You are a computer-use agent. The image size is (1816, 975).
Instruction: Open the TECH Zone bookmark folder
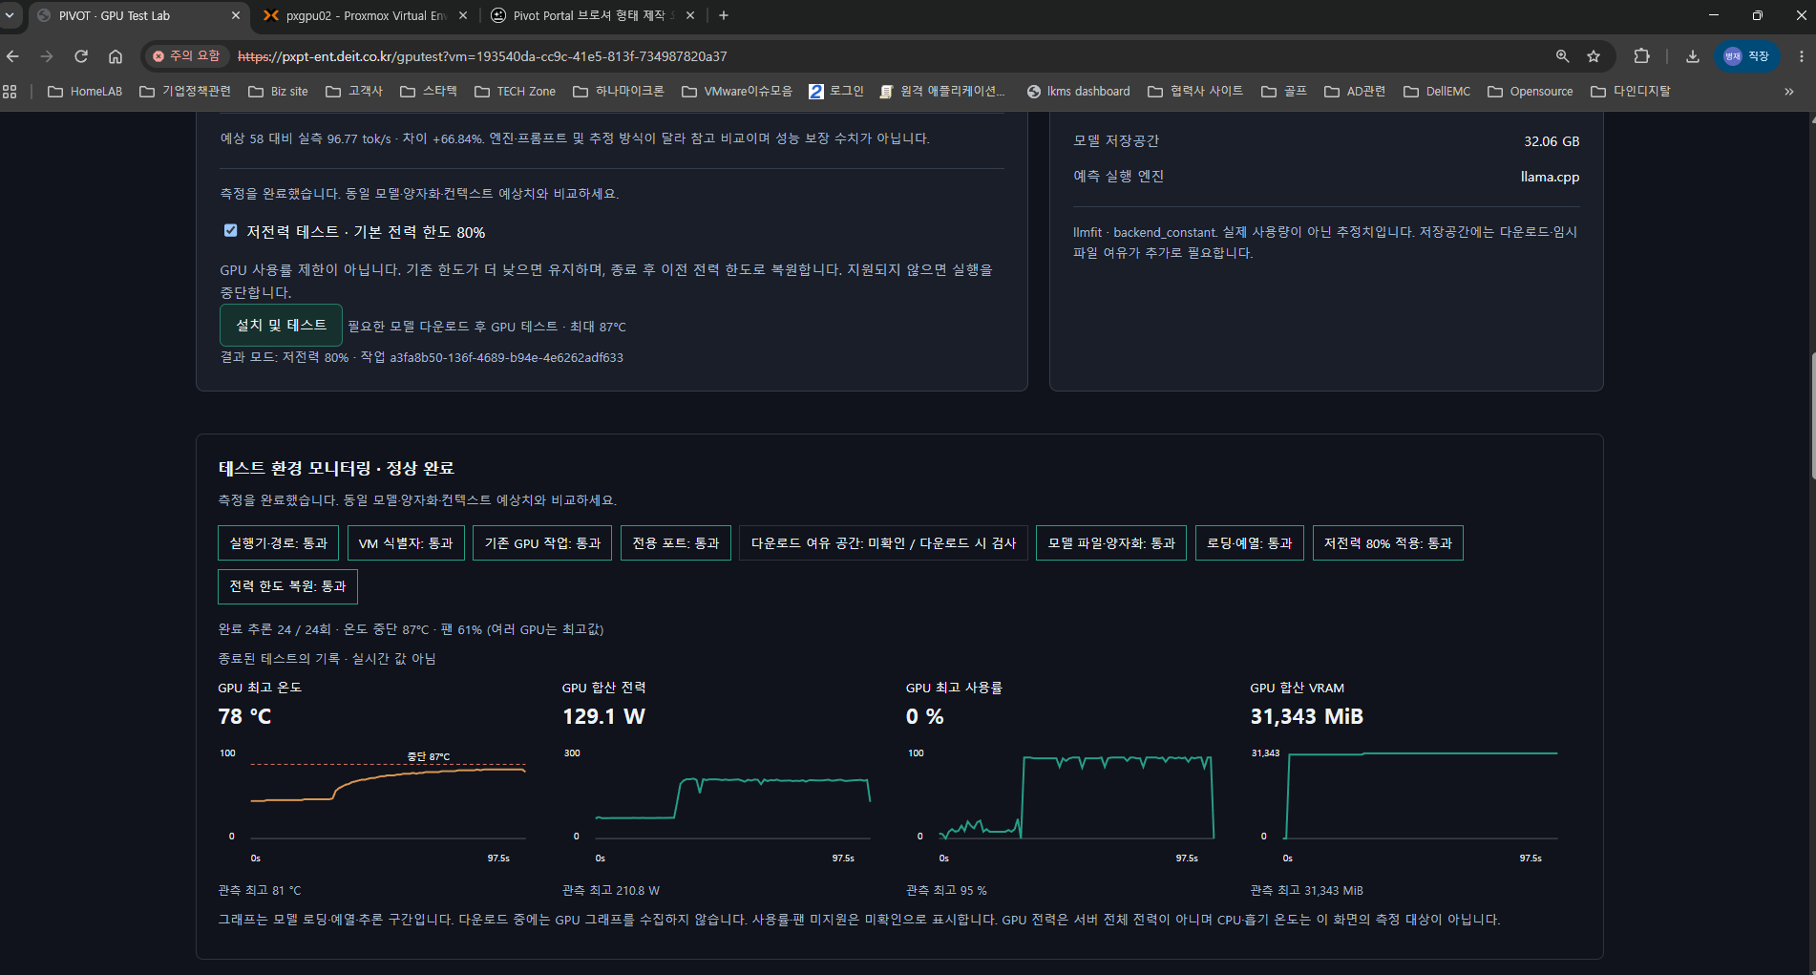pyautogui.click(x=515, y=92)
